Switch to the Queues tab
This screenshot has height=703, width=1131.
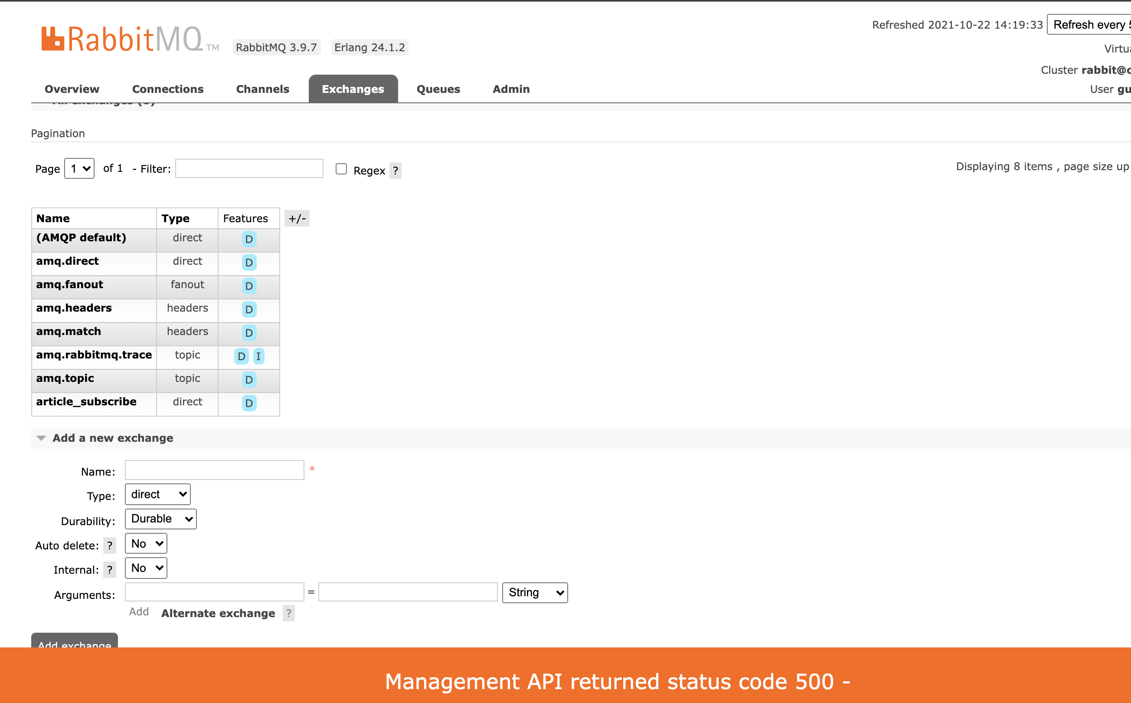pyautogui.click(x=438, y=89)
